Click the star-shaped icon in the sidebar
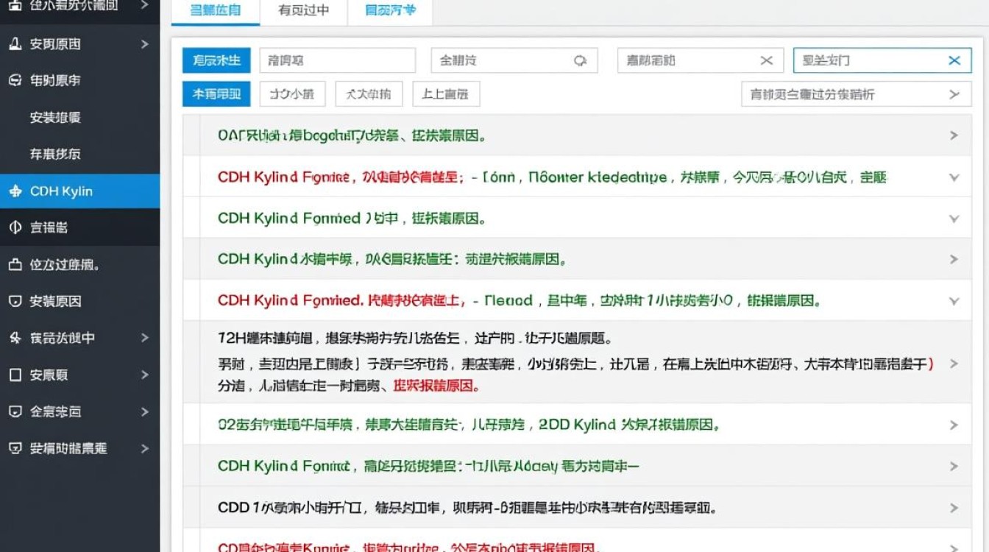The width and height of the screenshot is (989, 552). tap(15, 338)
